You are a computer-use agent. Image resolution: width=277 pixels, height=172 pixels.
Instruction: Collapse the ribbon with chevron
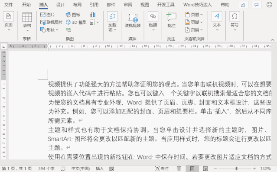pyautogui.click(x=272, y=40)
